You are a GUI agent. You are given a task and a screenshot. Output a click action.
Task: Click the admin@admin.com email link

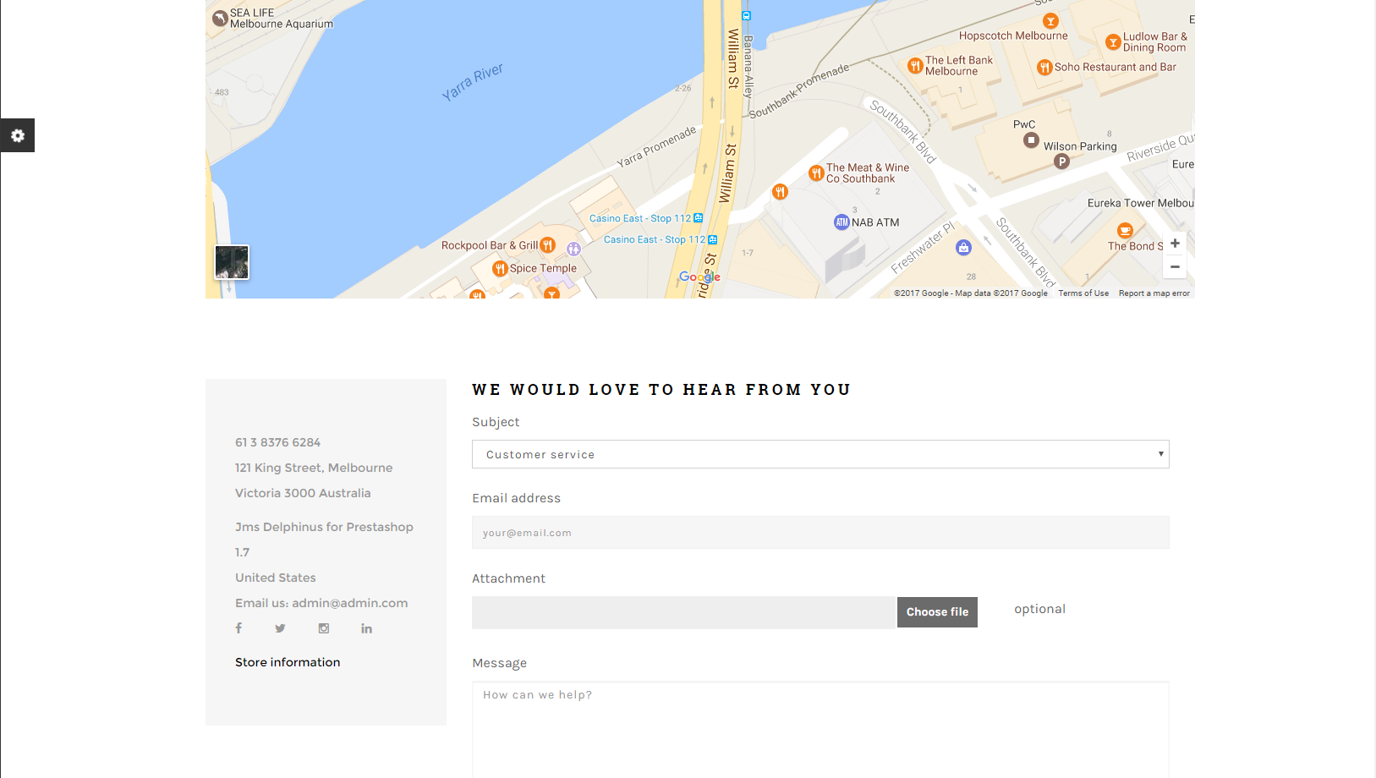pyautogui.click(x=350, y=603)
